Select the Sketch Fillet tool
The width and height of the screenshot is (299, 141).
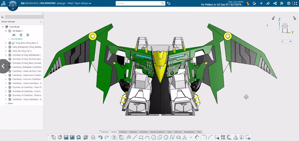tap(204, 137)
